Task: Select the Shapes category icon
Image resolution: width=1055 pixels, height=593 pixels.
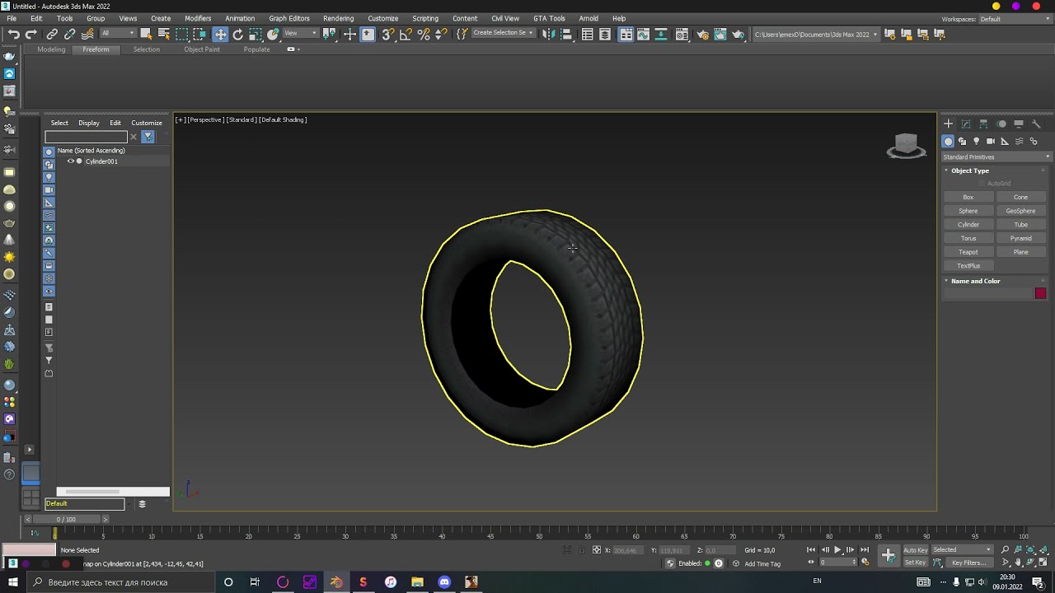Action: (x=962, y=141)
